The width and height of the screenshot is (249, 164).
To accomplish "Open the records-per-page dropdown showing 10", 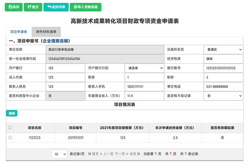I will 59,154.
